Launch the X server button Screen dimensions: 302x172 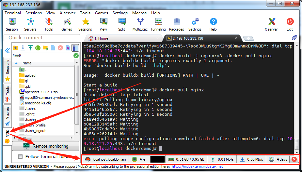pyautogui.click(x=272, y=24)
